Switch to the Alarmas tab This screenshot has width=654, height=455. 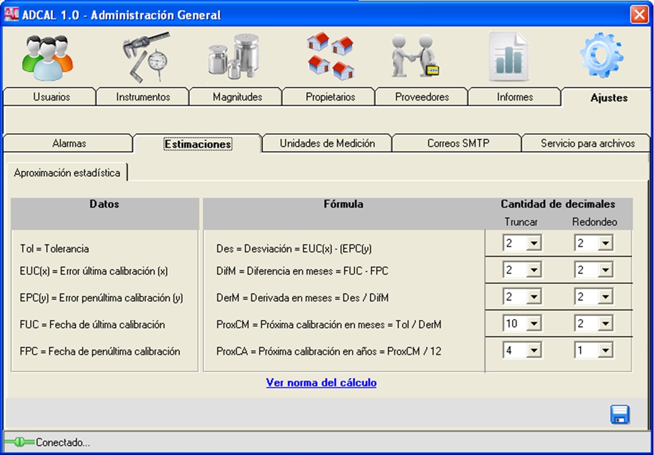(69, 144)
